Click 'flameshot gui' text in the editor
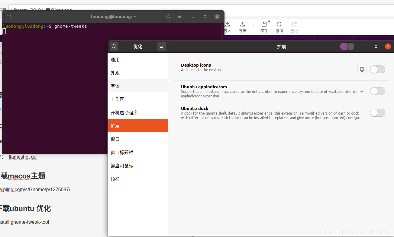The width and height of the screenshot is (394, 237). click(x=23, y=157)
